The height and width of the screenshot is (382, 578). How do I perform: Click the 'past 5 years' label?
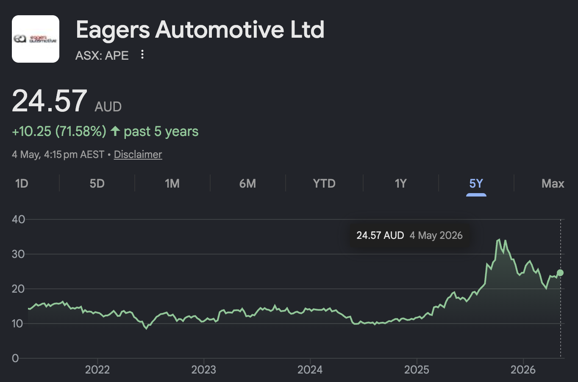(161, 131)
